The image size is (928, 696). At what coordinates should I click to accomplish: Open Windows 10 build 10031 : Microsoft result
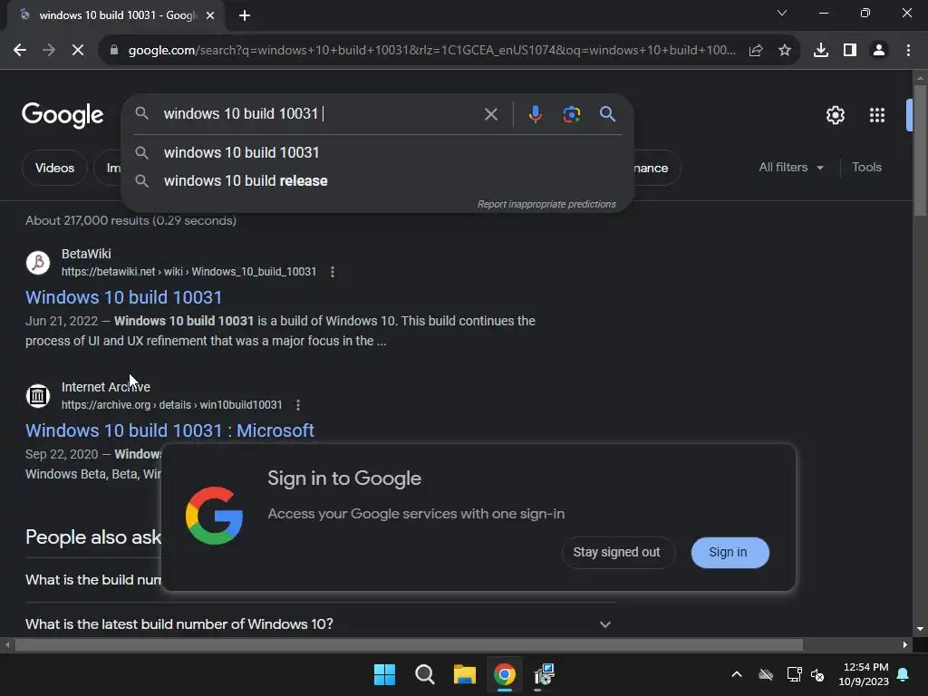pos(169,430)
